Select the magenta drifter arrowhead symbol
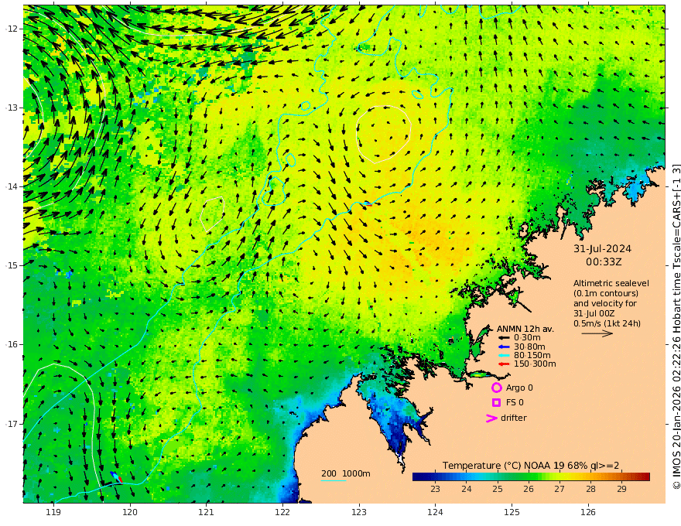The width and height of the screenshot is (681, 526). (x=491, y=418)
